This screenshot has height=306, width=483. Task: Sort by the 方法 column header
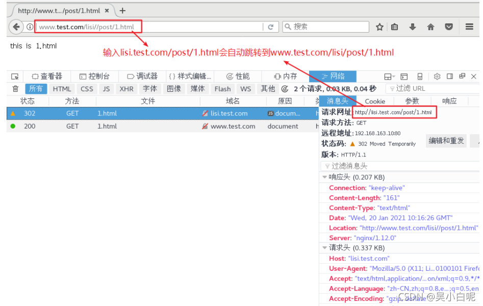click(72, 101)
